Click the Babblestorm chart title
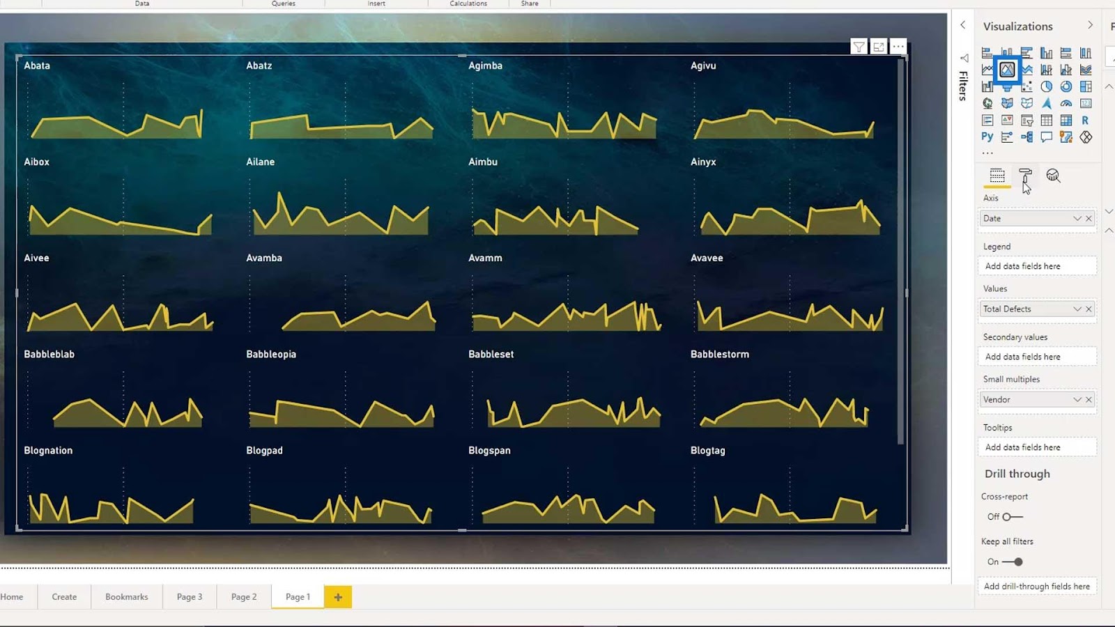 720,354
